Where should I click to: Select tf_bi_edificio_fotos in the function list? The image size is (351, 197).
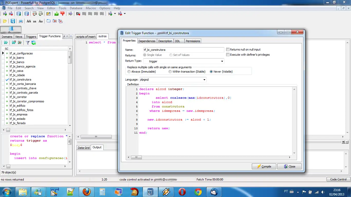(21, 110)
